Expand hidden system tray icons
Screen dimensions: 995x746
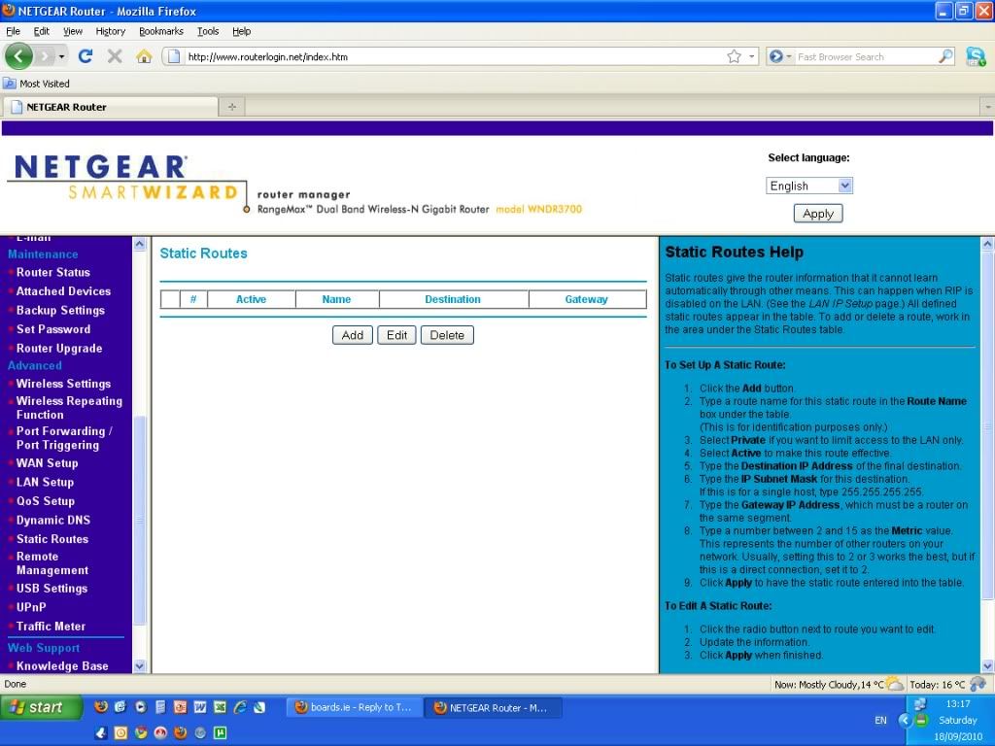[x=905, y=720]
